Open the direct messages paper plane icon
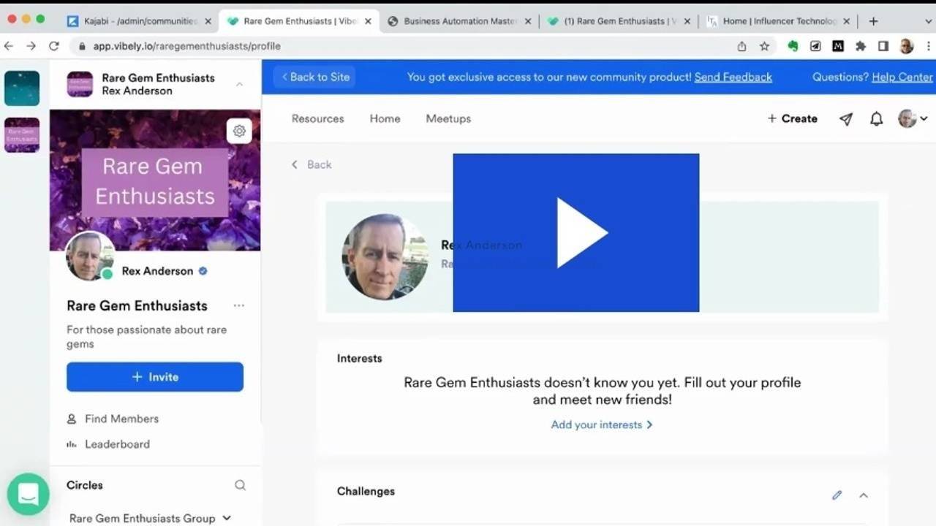Screen dimensions: 936x526 coord(846,119)
